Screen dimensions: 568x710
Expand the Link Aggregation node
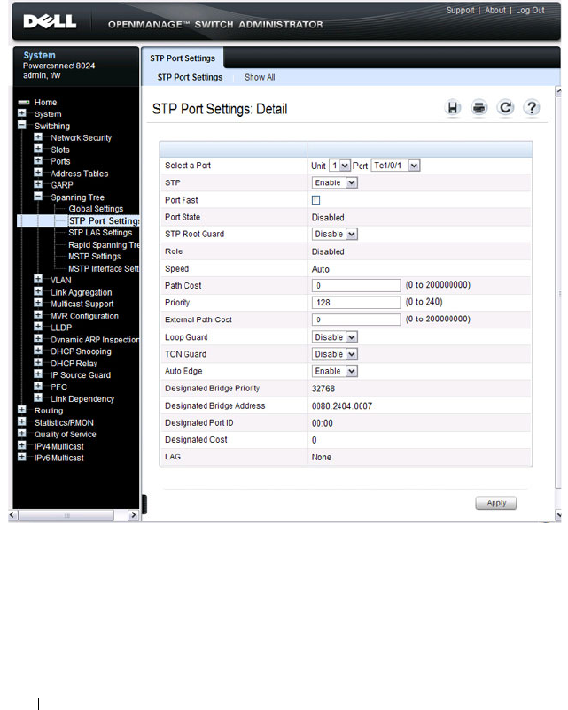[38, 290]
